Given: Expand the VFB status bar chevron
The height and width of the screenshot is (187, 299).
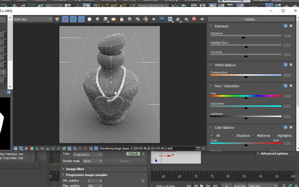Looking at the screenshot, I should pyautogui.click(x=203, y=148).
